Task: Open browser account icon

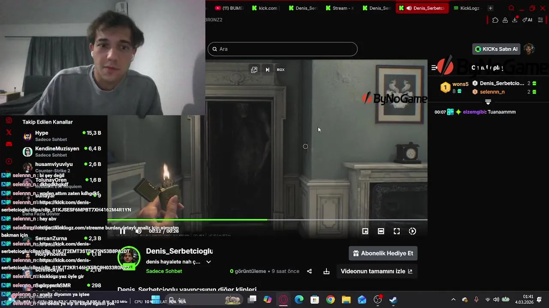Action: pos(505,20)
